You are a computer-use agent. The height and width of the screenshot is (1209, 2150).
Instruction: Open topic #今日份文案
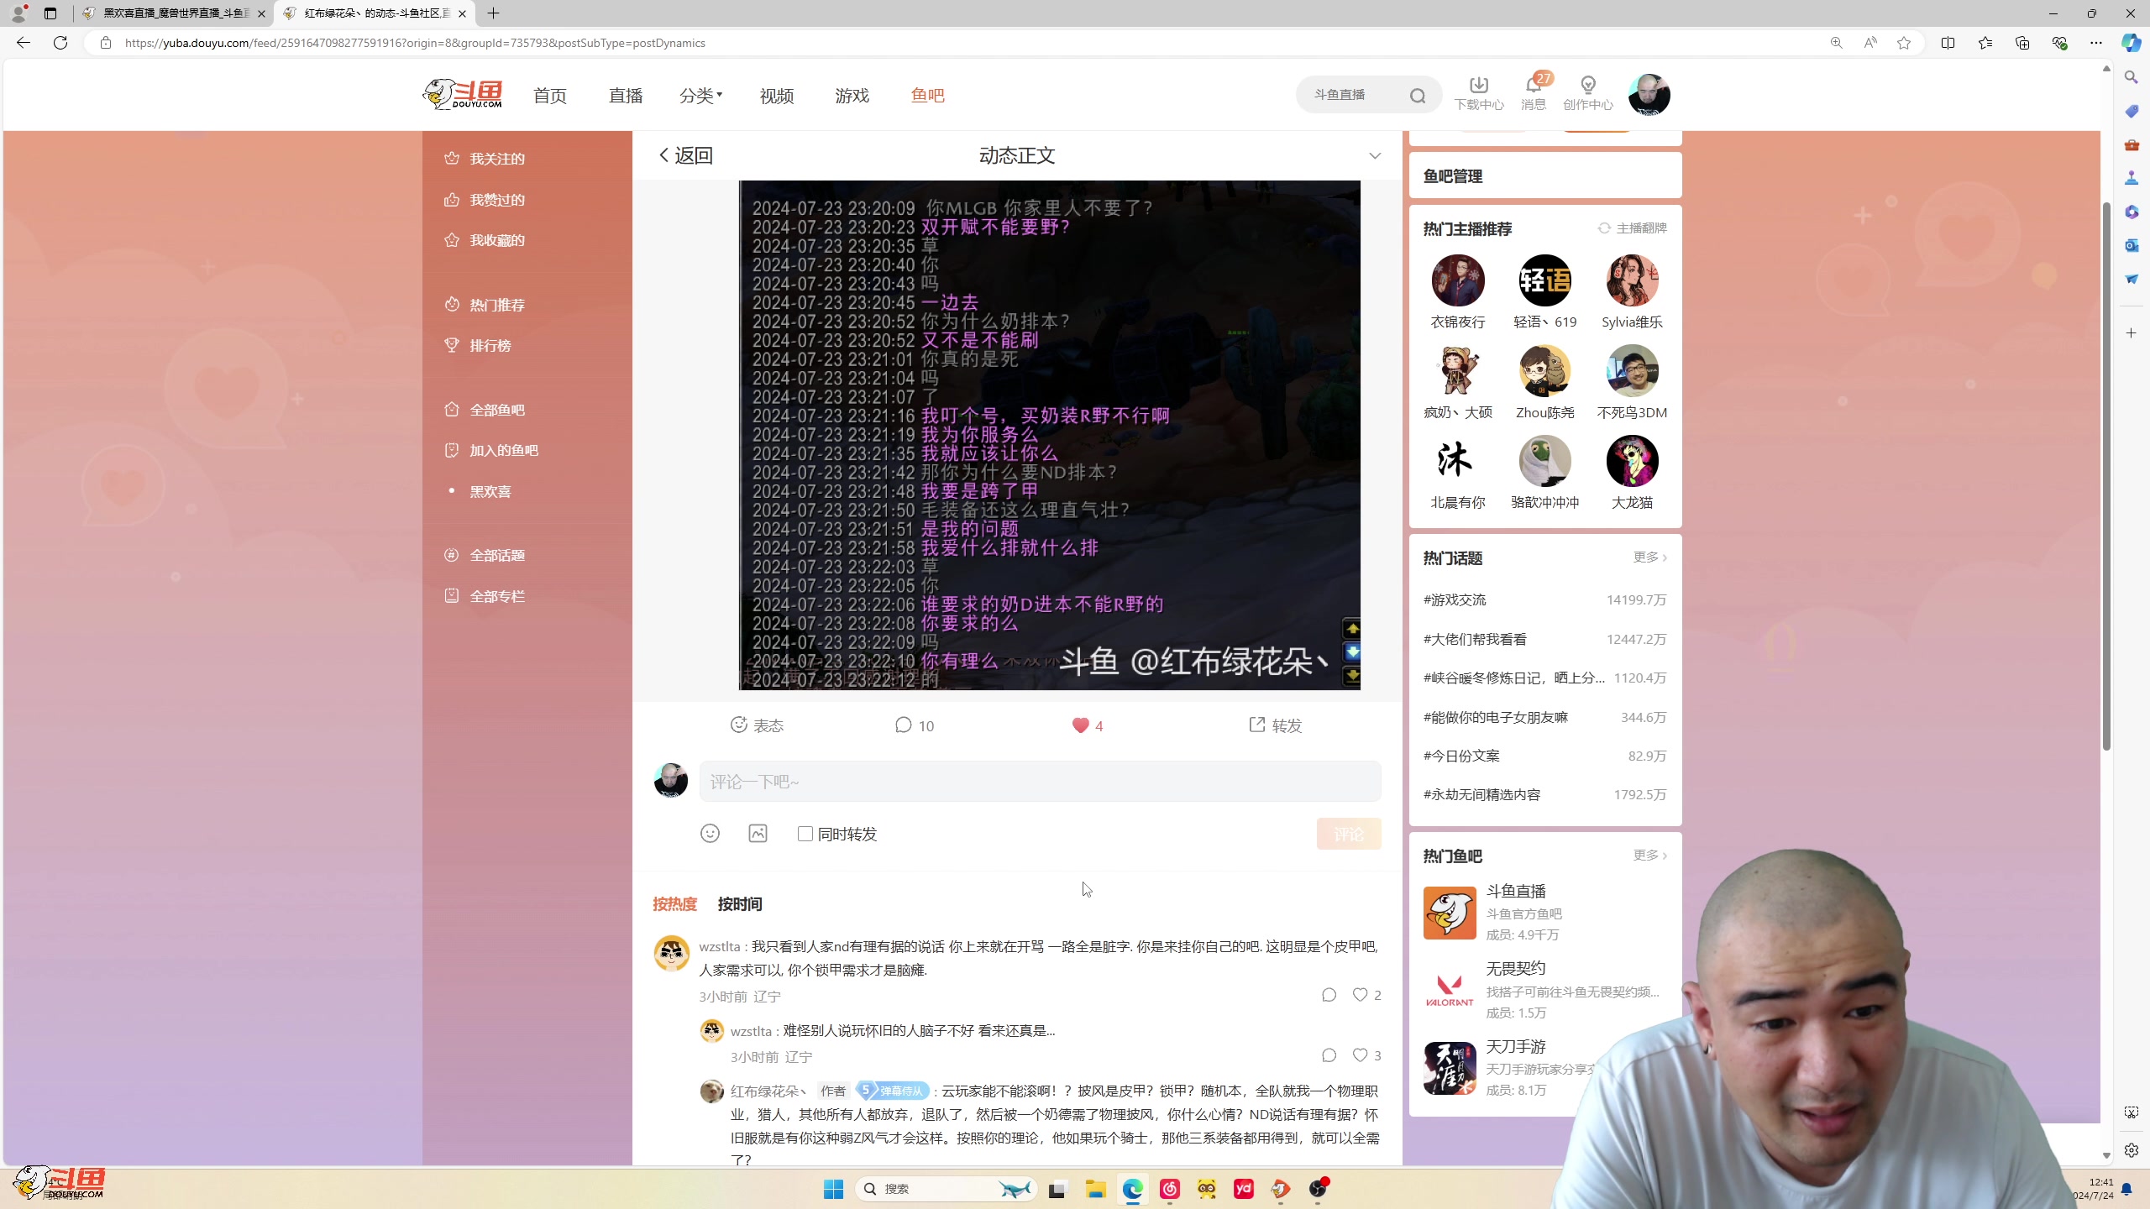tap(1461, 756)
